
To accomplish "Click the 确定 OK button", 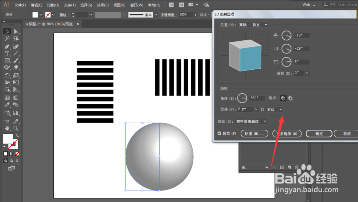I will pyautogui.click(x=319, y=134).
